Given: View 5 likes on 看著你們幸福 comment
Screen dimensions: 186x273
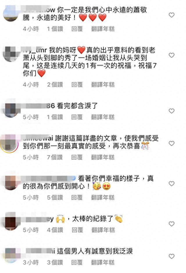Looking at the screenshot, I should (55, 197).
